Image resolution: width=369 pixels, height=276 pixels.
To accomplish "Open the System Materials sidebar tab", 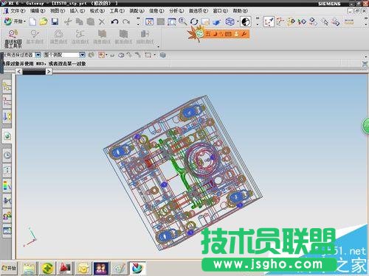I will (7, 170).
